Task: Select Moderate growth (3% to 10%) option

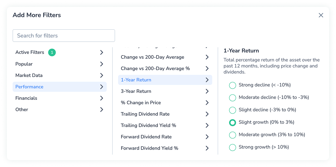Action: [x=232, y=135]
